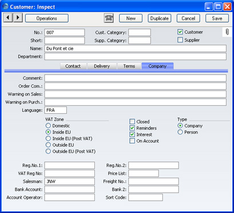Go to the previous record arrow
The width and height of the screenshot is (234, 213).
pos(8,18)
